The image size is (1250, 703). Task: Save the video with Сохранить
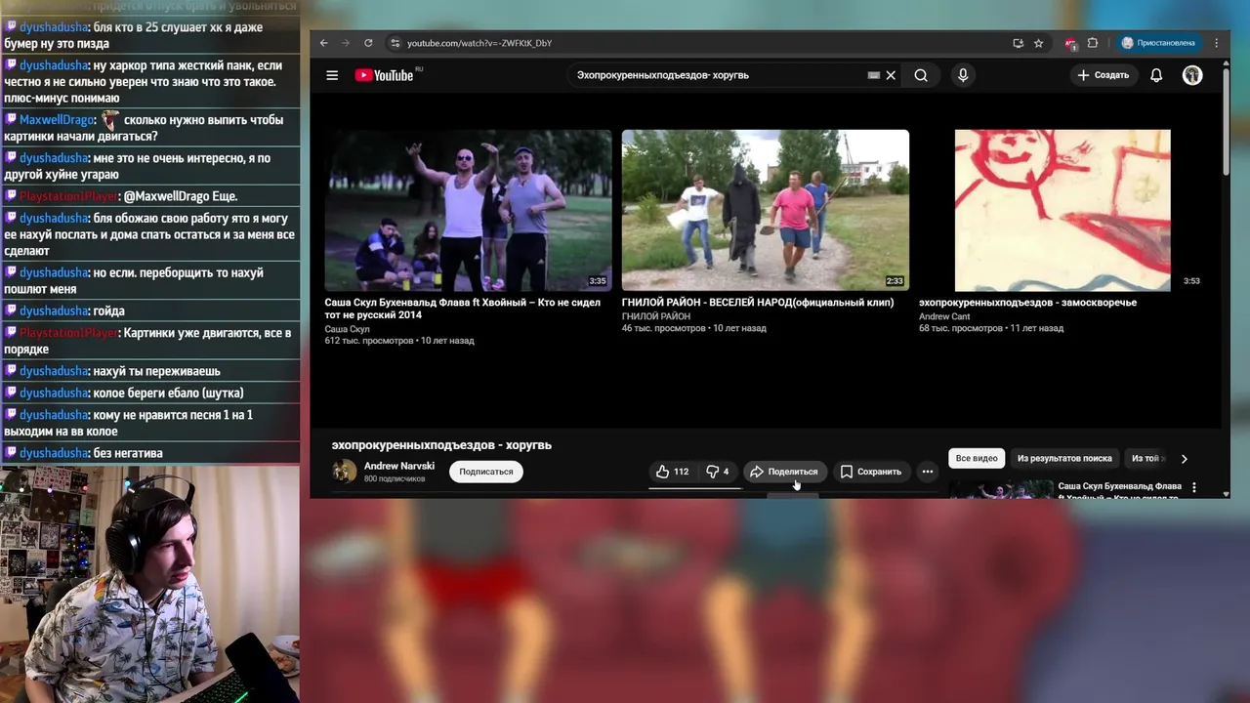tap(871, 472)
